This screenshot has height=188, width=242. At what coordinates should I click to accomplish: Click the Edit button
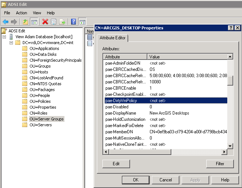(x=116, y=164)
